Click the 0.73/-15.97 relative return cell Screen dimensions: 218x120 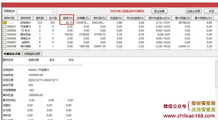[x=163, y=23]
